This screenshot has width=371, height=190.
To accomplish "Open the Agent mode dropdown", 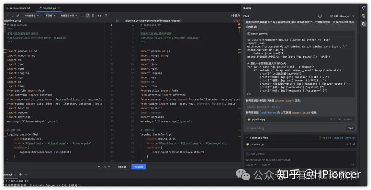I will click(x=251, y=165).
